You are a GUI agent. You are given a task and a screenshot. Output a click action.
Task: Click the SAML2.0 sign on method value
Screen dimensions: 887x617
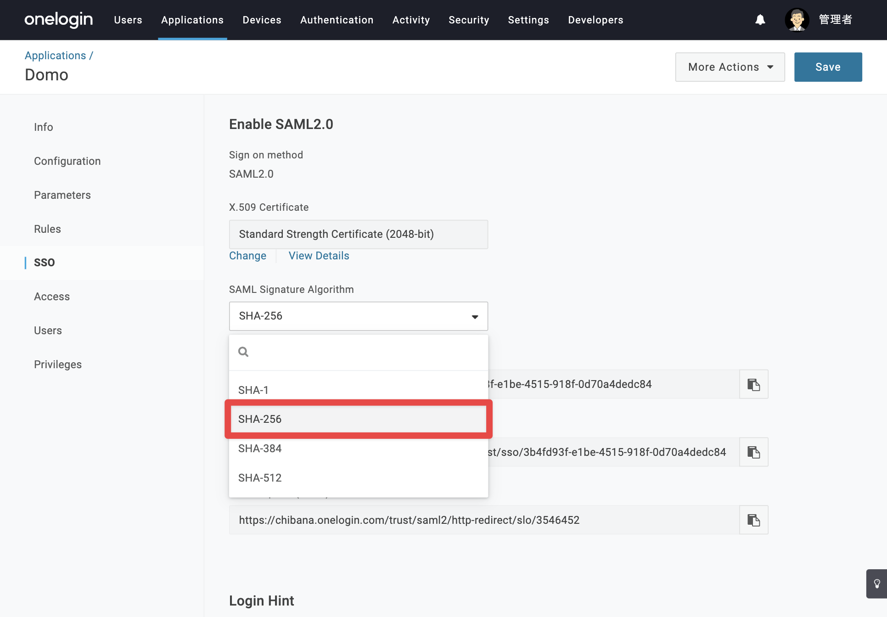251,174
